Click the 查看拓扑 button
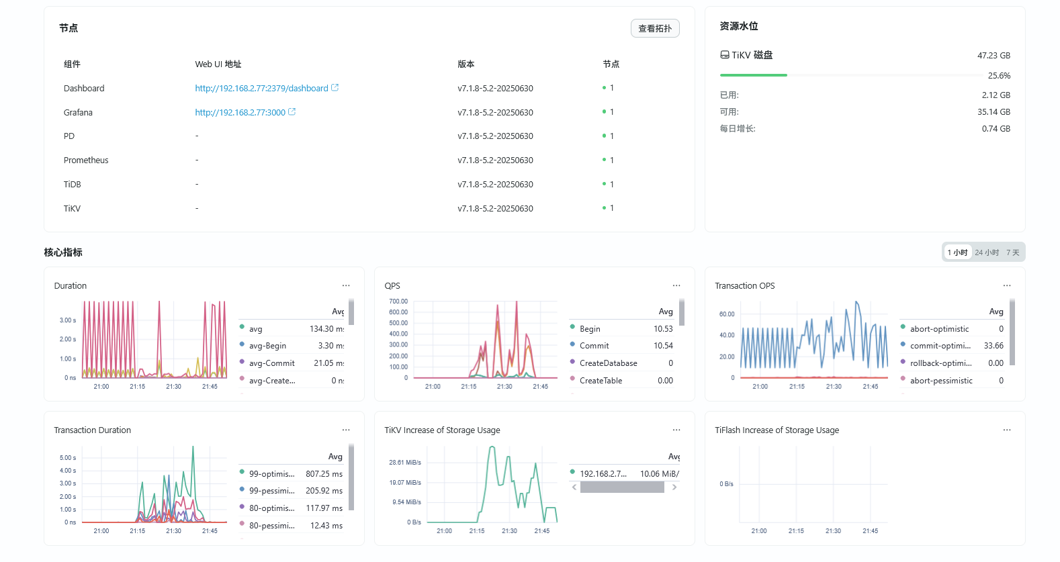The image size is (1060, 562). 655,28
